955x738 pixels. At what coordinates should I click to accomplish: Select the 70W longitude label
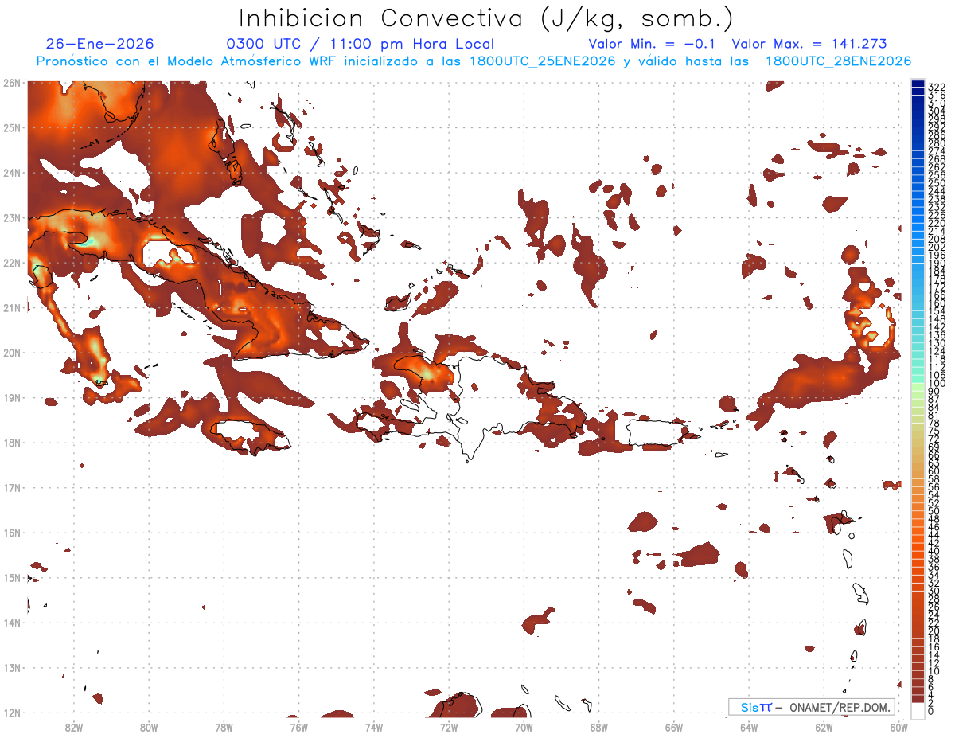(524, 727)
